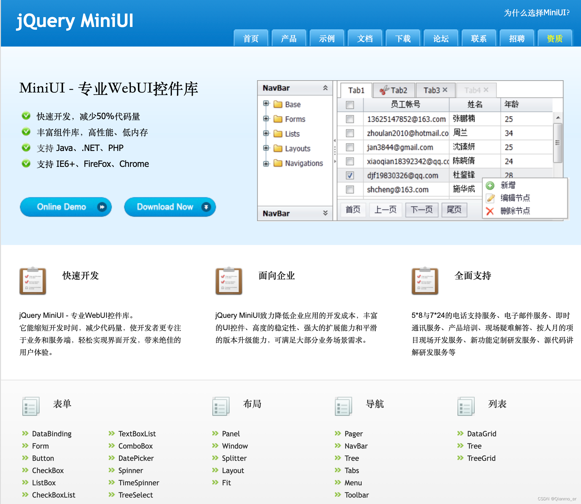Image resolution: width=581 pixels, height=504 pixels.
Task: Open the 文档 navigation tab
Action: (365, 38)
